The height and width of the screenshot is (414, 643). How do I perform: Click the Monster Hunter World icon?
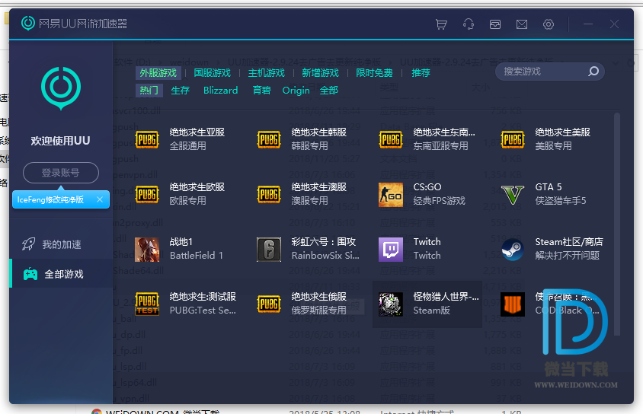[x=390, y=304]
